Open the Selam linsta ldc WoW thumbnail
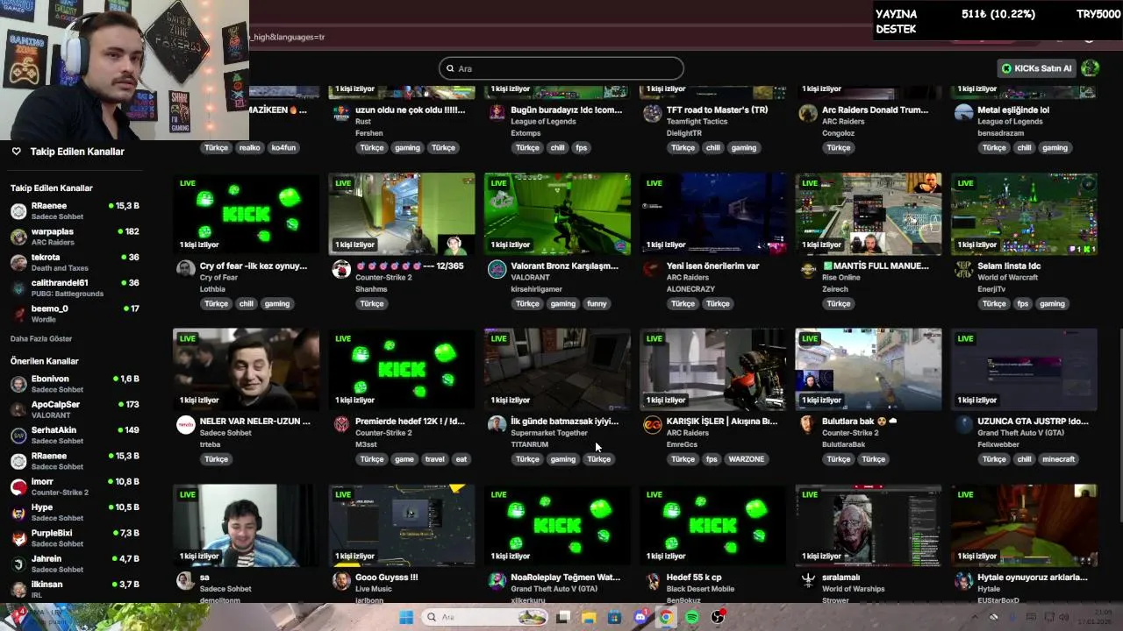 point(1024,214)
